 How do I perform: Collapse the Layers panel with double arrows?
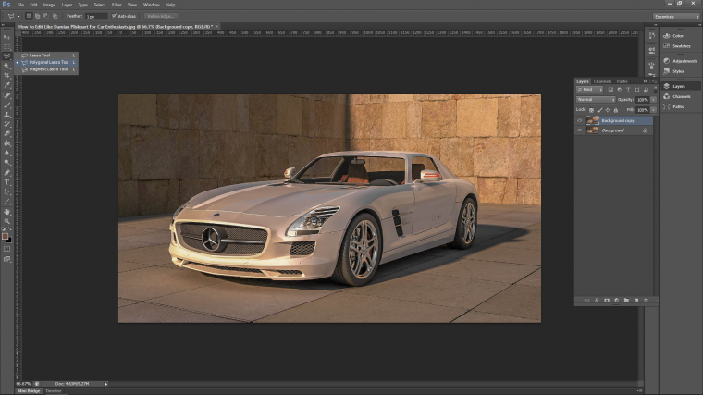645,81
